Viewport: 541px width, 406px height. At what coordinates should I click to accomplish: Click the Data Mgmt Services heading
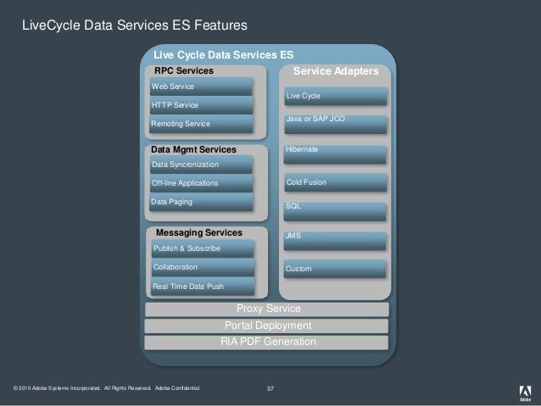pyautogui.click(x=193, y=149)
